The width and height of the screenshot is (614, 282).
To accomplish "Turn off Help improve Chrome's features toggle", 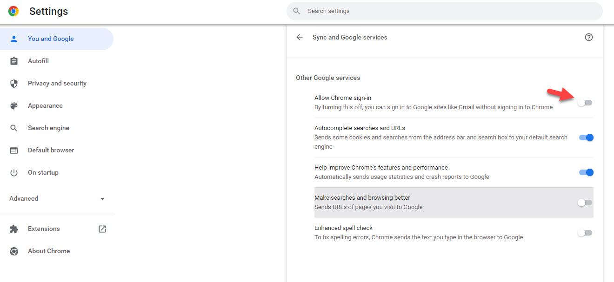I will tap(586, 172).
